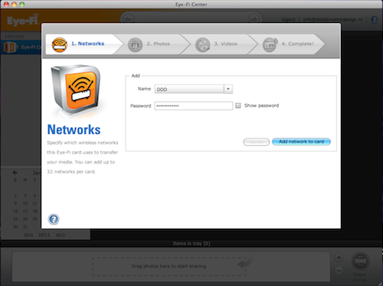
Task: Click calendar day 3
Action: [x=25, y=196]
